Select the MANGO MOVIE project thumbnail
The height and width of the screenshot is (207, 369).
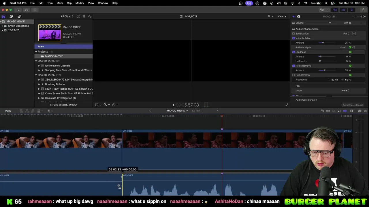tap(50, 32)
